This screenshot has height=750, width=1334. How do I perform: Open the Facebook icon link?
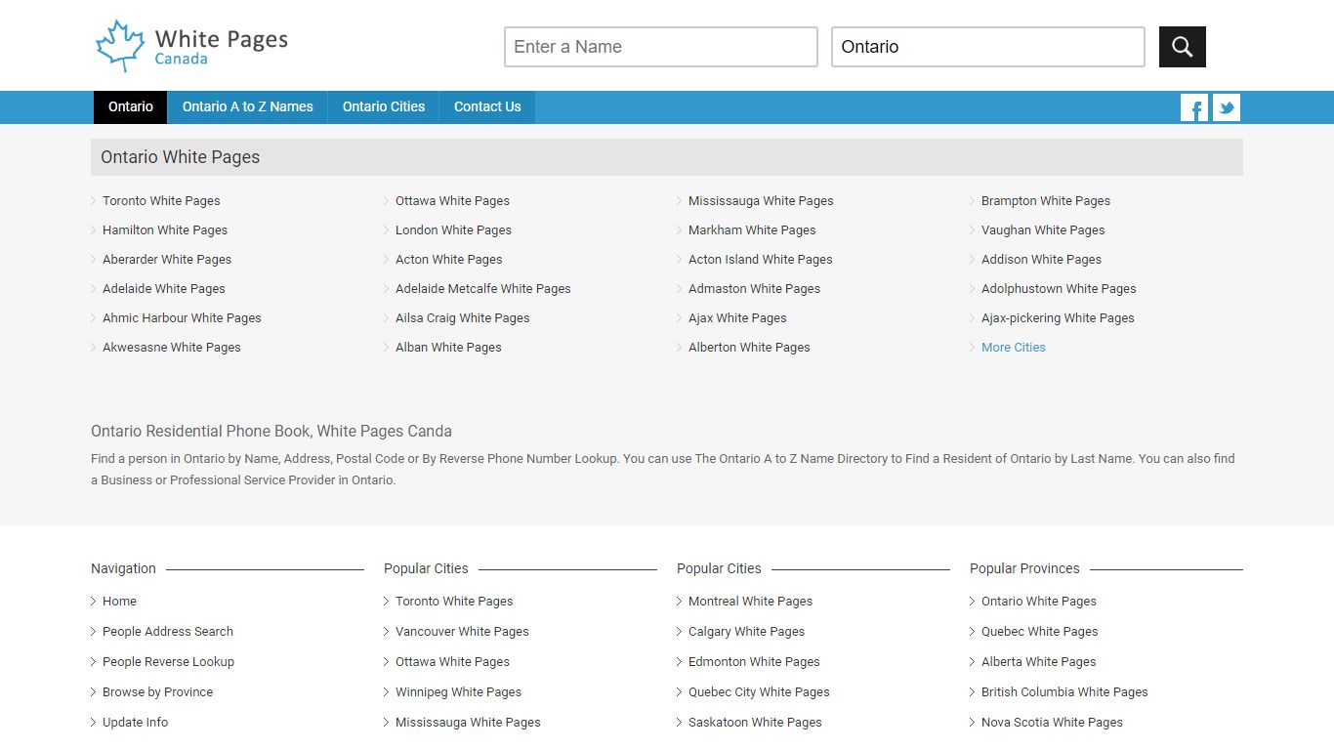coord(1194,107)
